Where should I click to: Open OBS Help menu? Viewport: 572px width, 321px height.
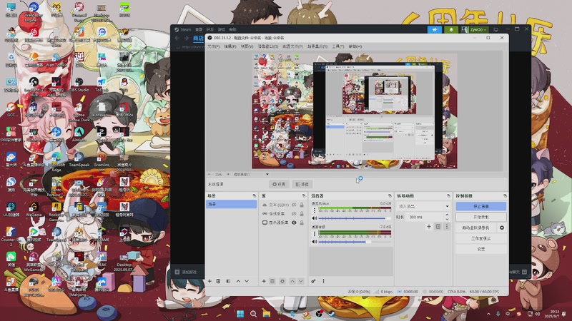click(x=355, y=46)
